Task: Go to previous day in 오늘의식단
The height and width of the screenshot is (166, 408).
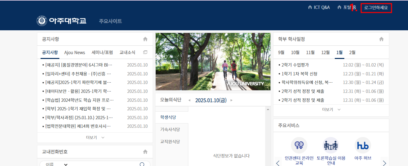Action: 189,100
